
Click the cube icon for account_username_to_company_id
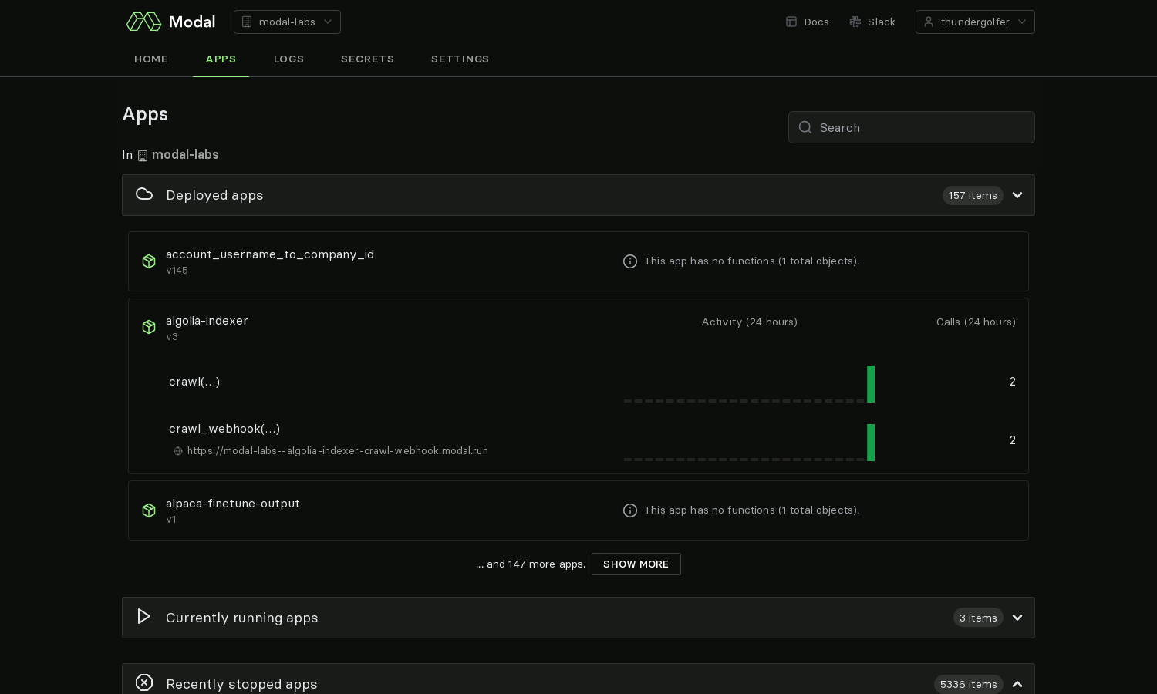click(149, 261)
